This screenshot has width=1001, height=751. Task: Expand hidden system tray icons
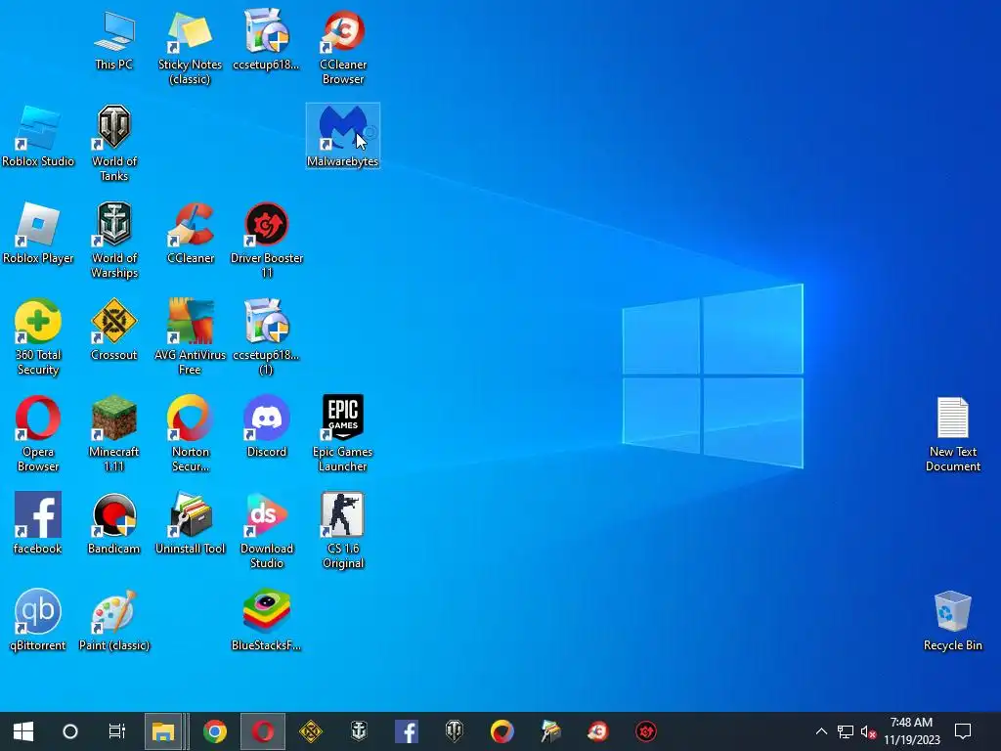(x=821, y=731)
